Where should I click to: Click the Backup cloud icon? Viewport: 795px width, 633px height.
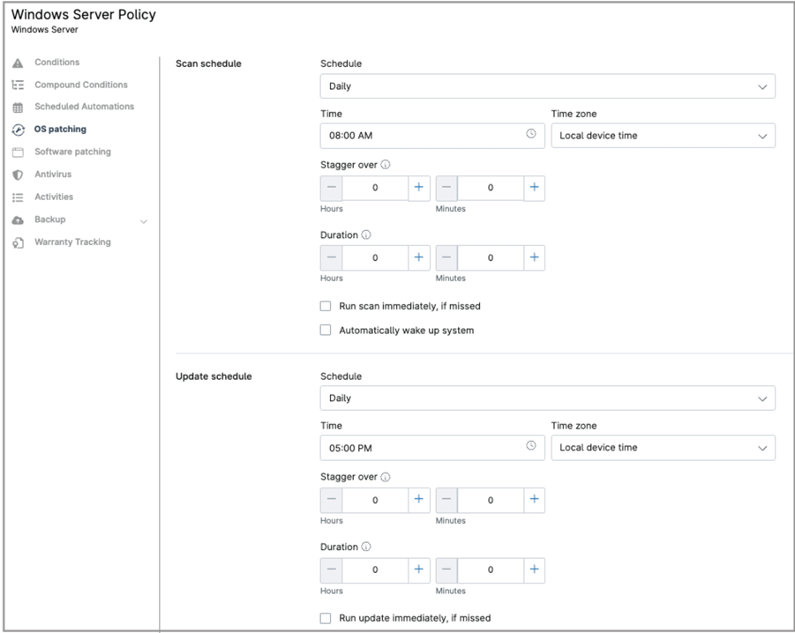tap(18, 220)
